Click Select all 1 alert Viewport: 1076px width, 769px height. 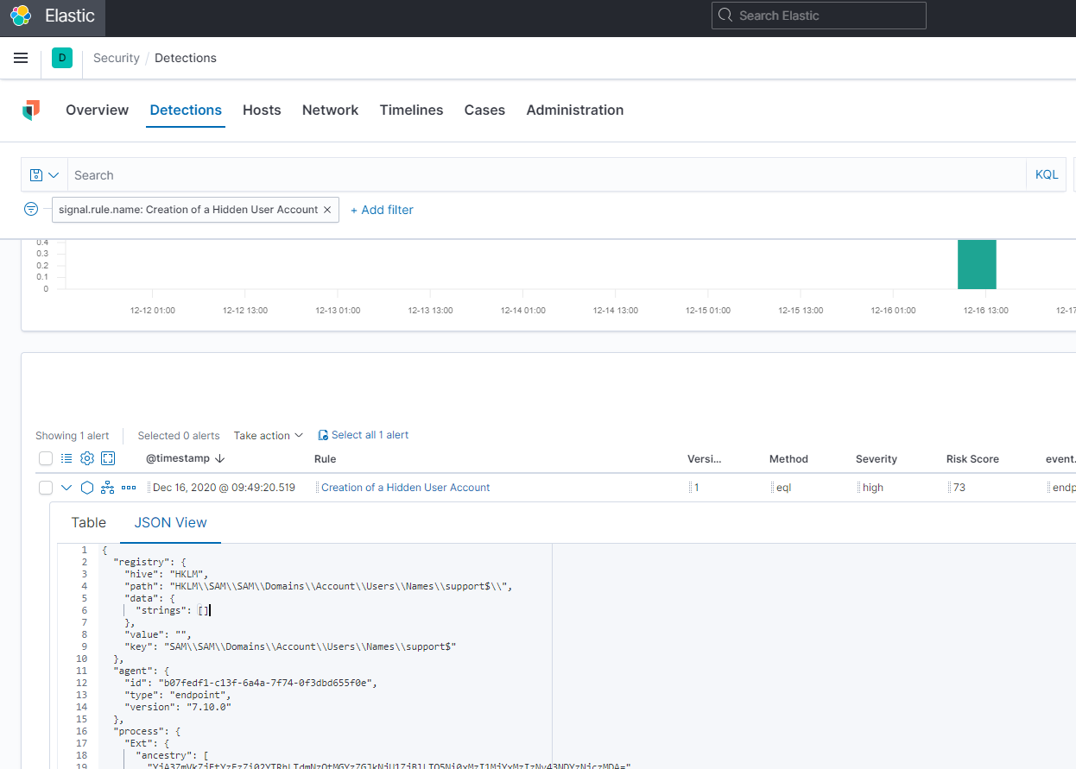pyautogui.click(x=364, y=435)
